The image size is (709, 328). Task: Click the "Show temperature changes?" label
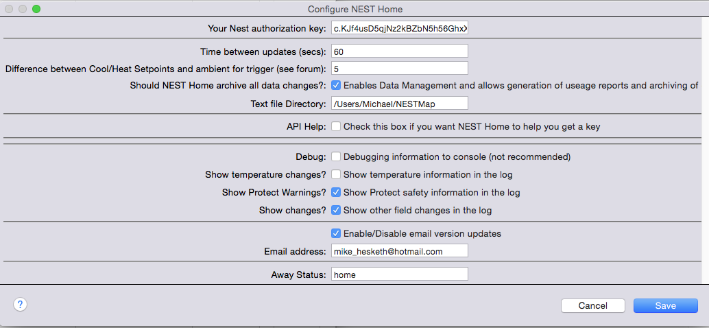coord(265,174)
